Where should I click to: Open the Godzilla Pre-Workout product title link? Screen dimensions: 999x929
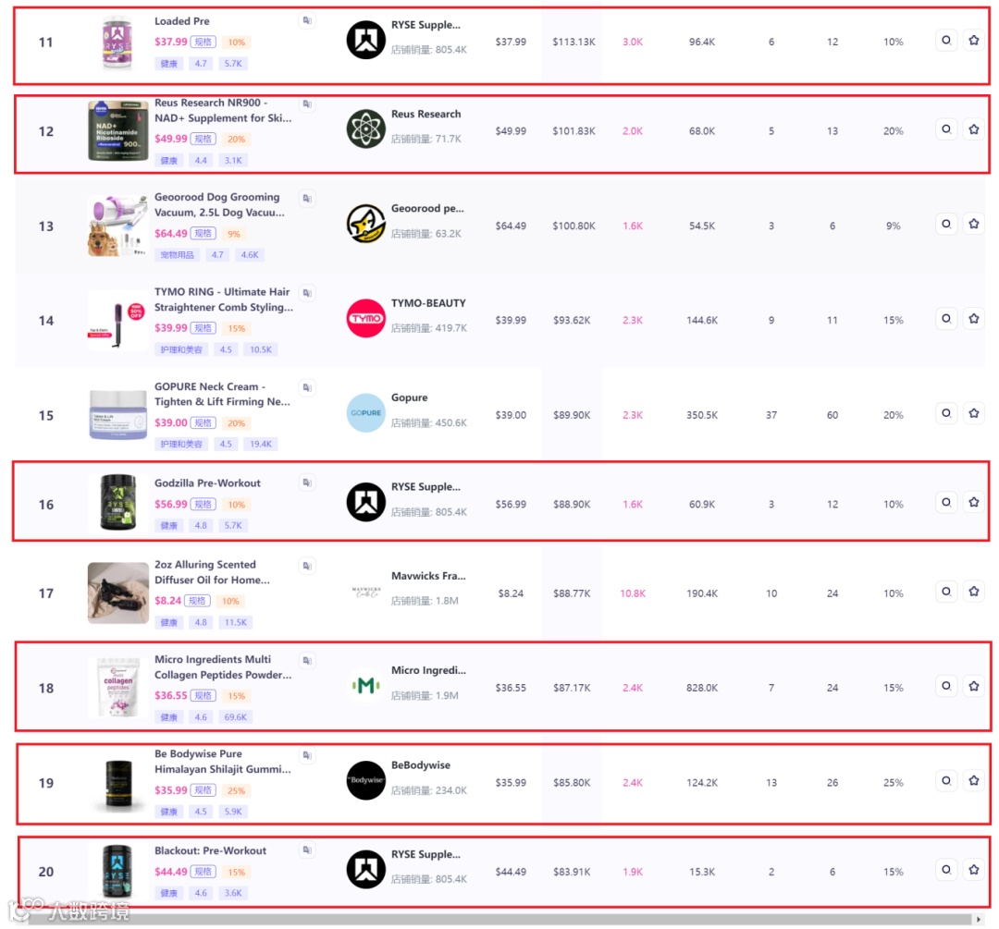click(207, 483)
